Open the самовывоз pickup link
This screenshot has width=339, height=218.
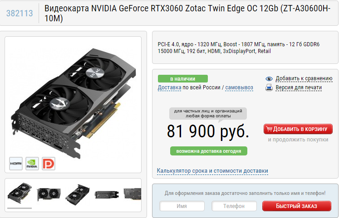239,87
